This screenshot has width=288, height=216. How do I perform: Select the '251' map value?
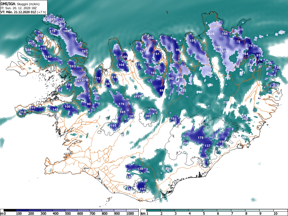click(x=31, y=43)
